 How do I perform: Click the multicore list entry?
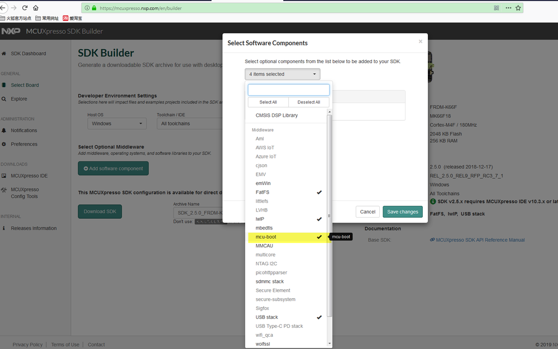[287, 255]
